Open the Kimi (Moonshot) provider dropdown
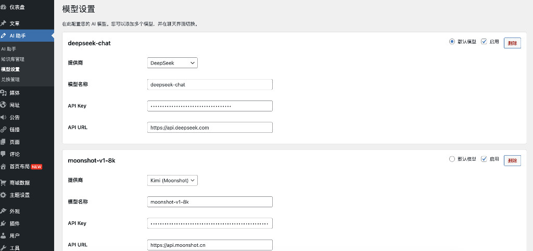533x251 pixels. tap(172, 180)
